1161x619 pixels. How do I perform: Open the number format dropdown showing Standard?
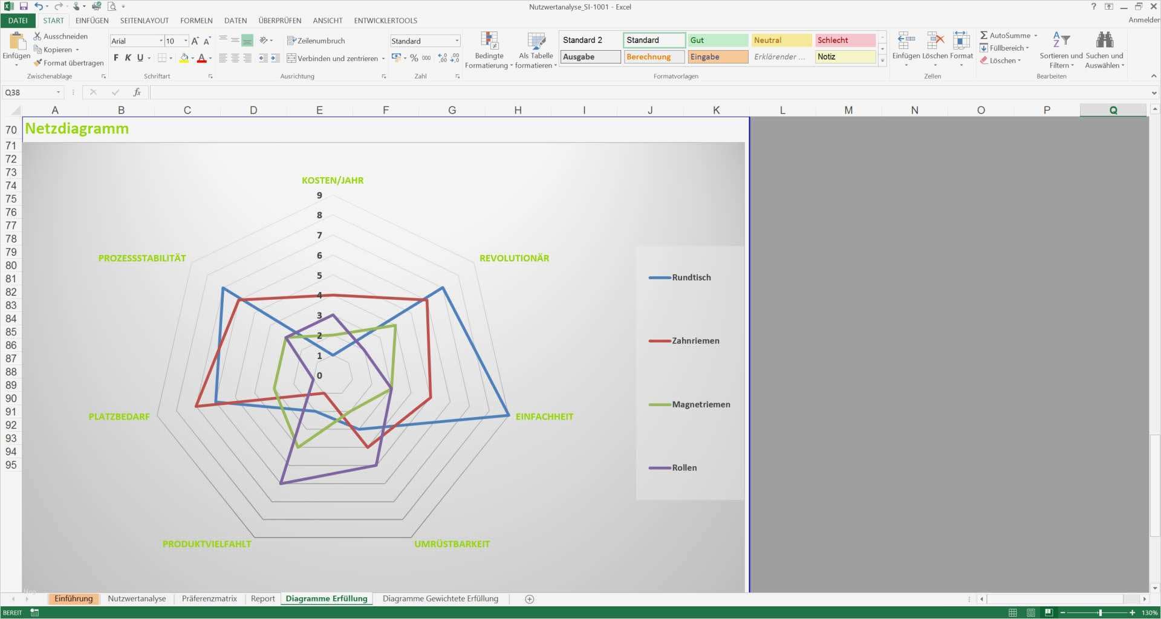tap(457, 41)
